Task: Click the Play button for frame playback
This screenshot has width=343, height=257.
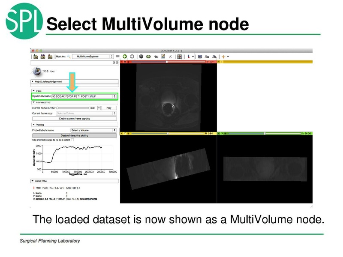Action: point(109,108)
